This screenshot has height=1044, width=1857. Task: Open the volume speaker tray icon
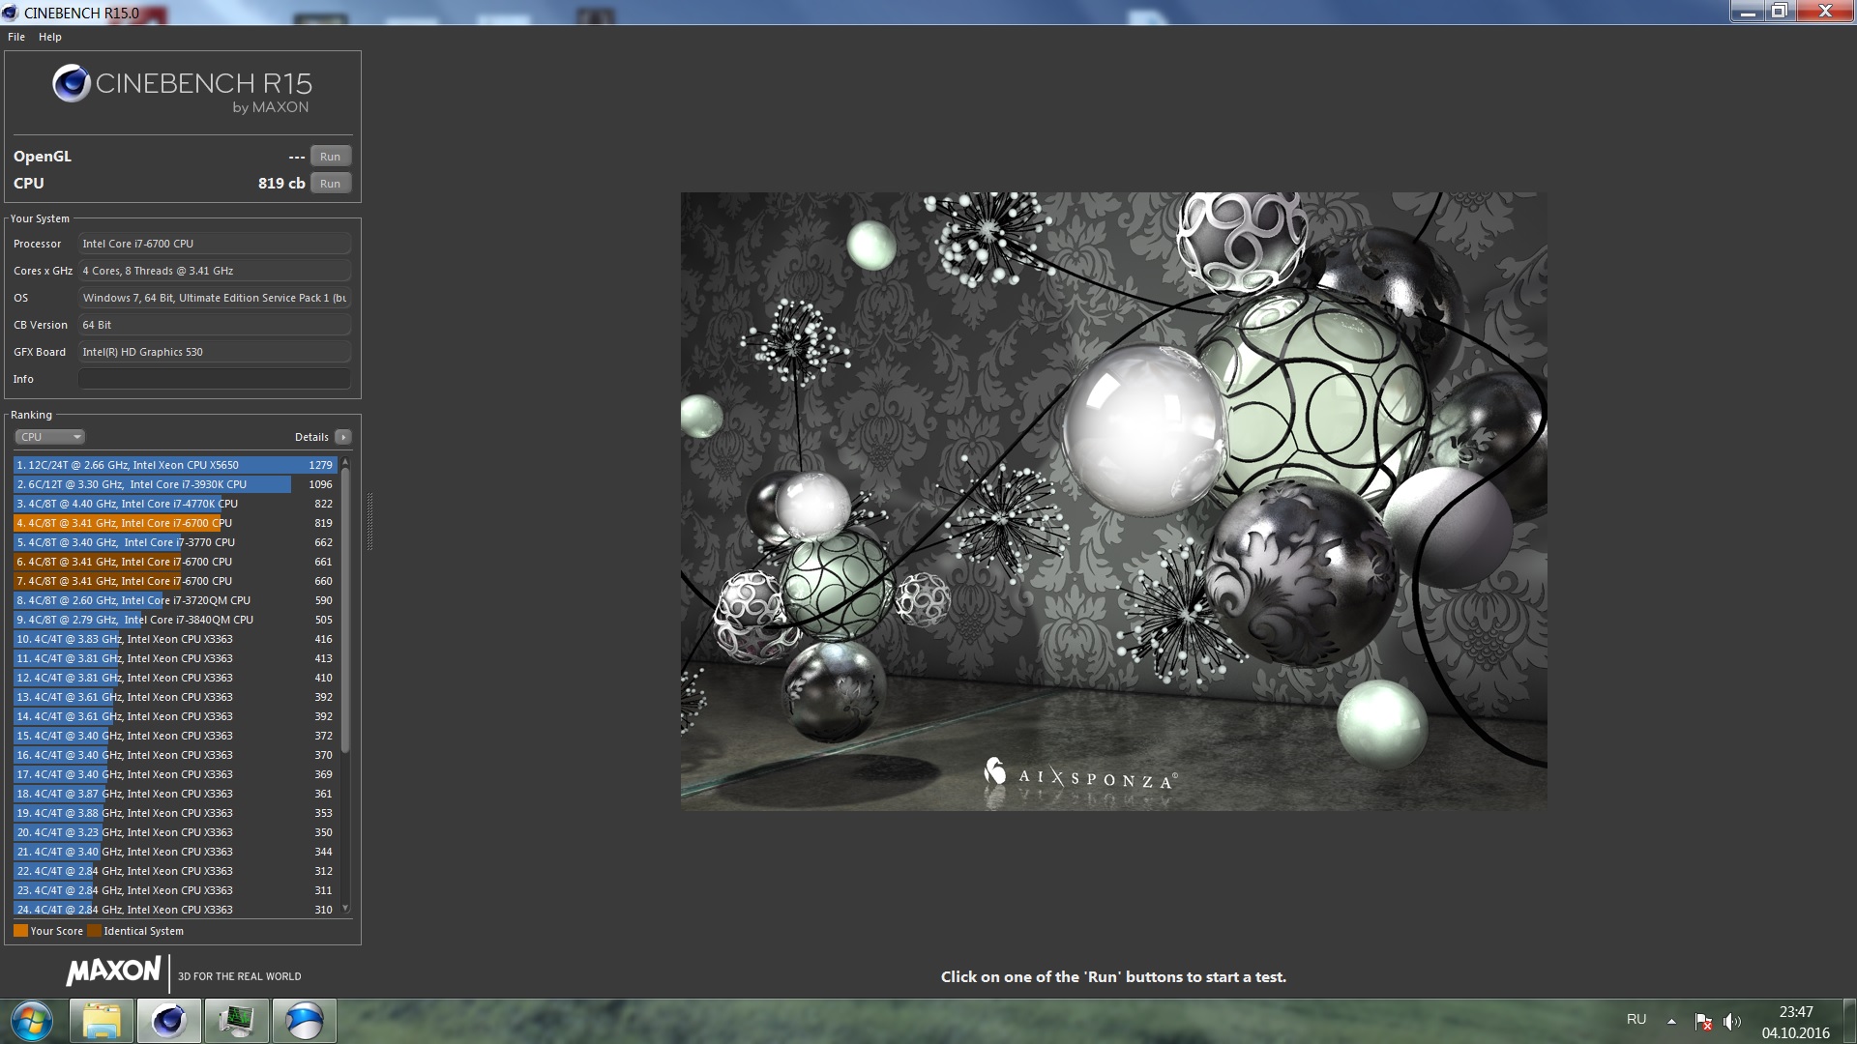[x=1731, y=1021]
